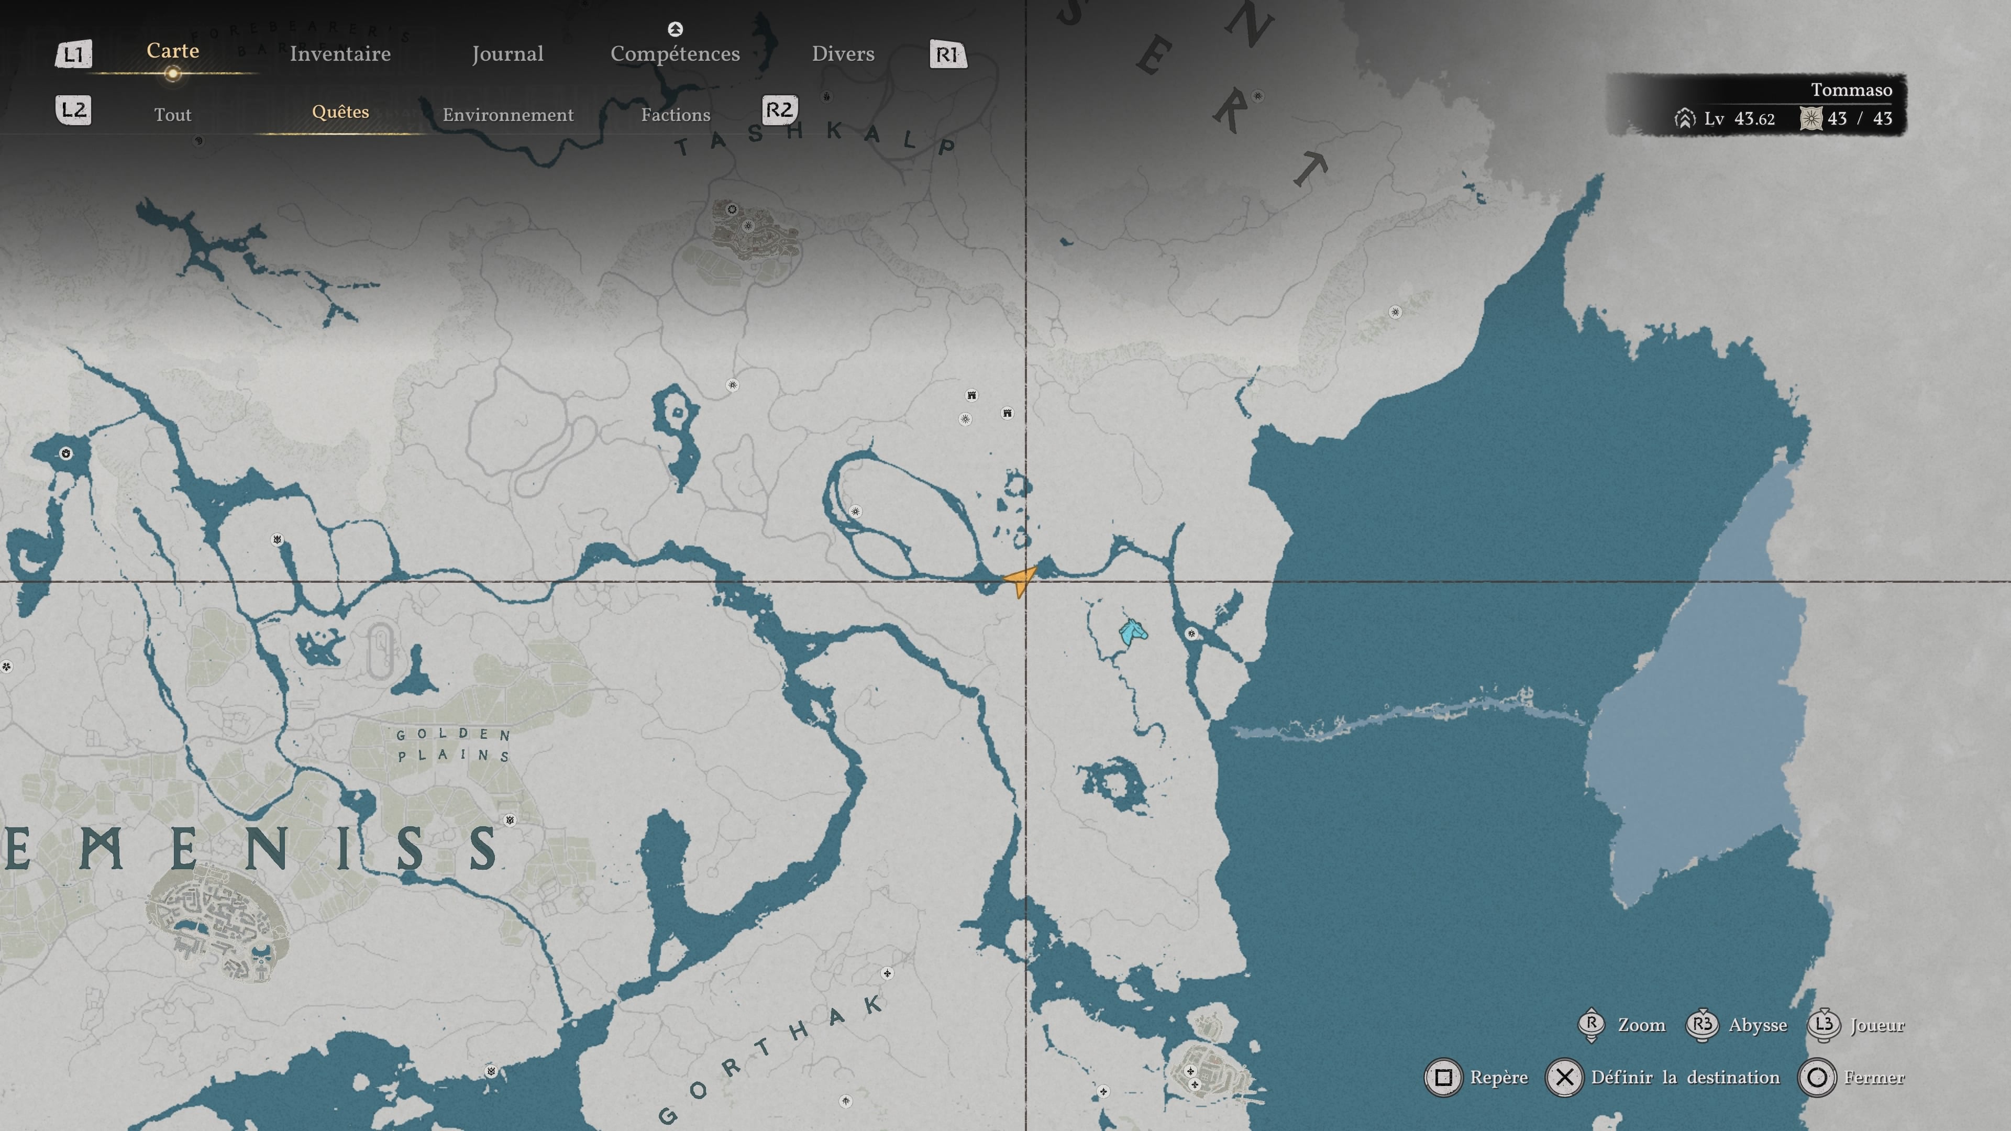Screen dimensions: 2011x1131
Task: Click the 43 / 43 counter
Action: (1860, 119)
